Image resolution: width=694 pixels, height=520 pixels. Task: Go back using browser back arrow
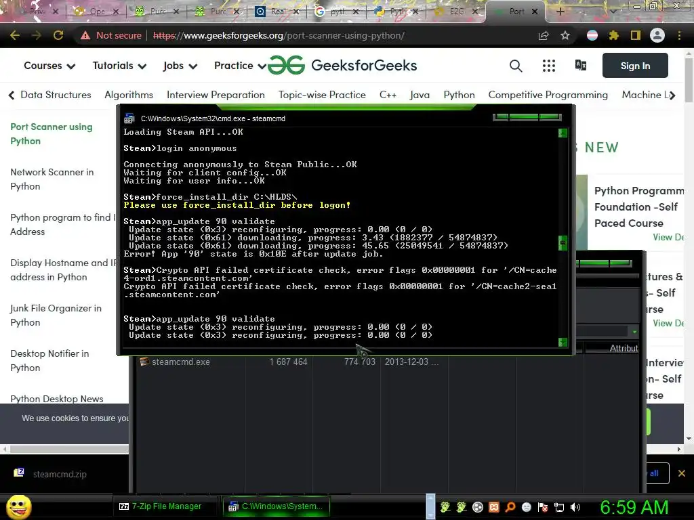click(x=15, y=35)
